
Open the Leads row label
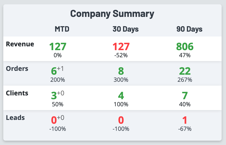15,117
